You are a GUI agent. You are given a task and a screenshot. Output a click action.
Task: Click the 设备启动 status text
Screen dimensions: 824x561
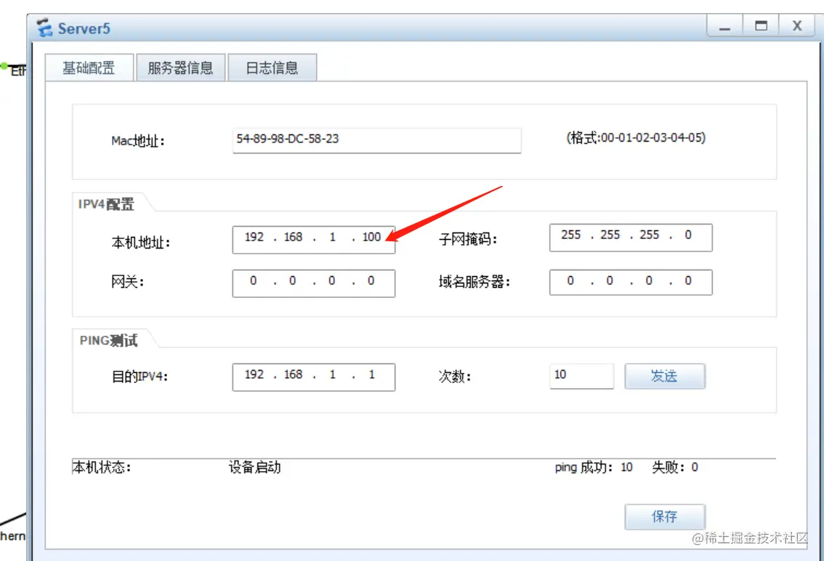[255, 467]
